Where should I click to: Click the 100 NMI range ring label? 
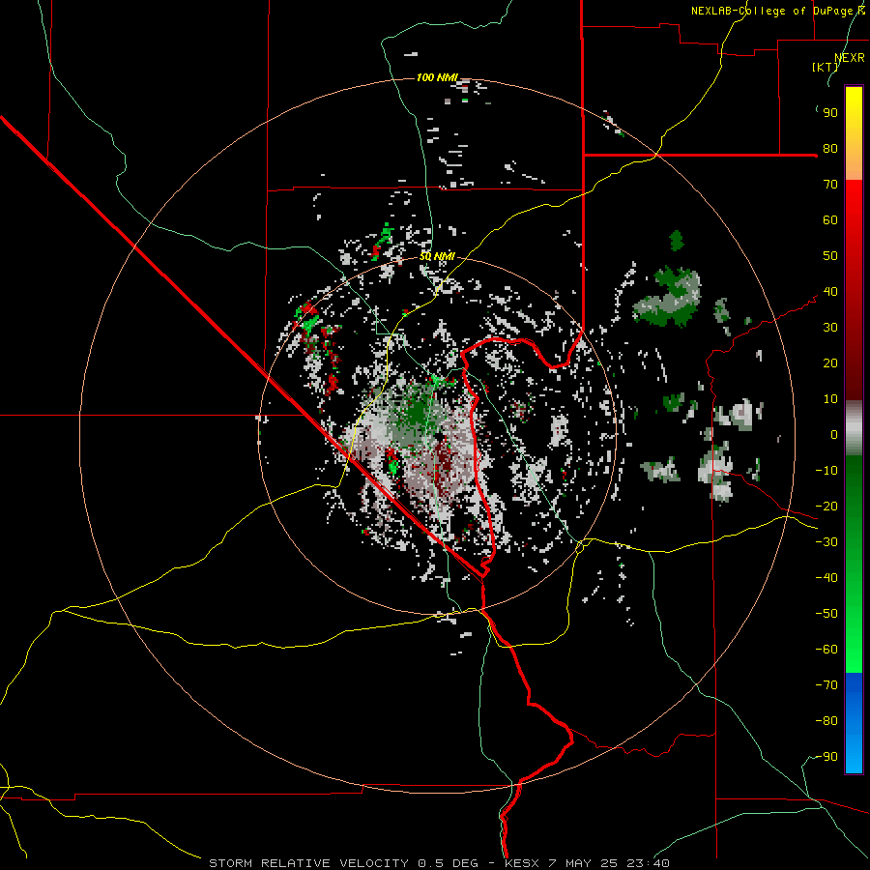437,77
